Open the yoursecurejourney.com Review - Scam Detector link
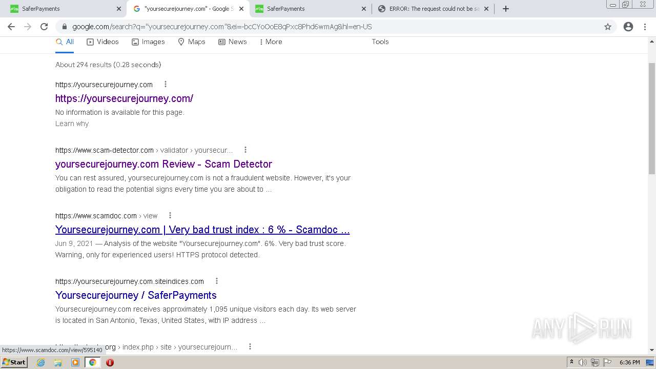 click(x=163, y=164)
